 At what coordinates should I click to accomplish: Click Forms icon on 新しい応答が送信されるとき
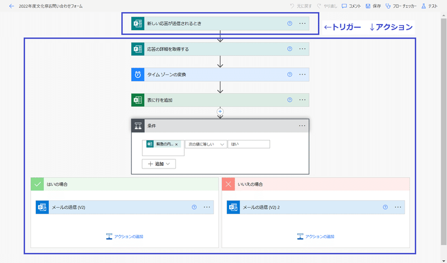137,24
